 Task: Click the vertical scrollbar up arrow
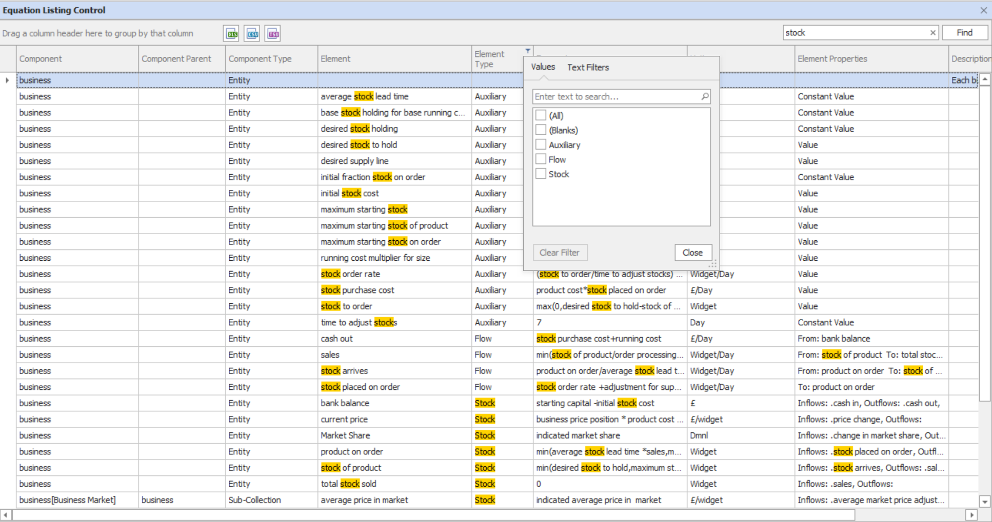[x=985, y=79]
